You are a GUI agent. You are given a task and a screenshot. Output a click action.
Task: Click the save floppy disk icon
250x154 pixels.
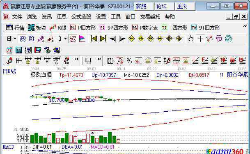point(38,50)
